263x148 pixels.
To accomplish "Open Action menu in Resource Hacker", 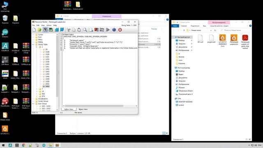I will (49, 25).
